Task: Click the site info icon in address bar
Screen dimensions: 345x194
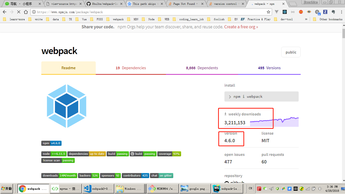Action: point(34,12)
